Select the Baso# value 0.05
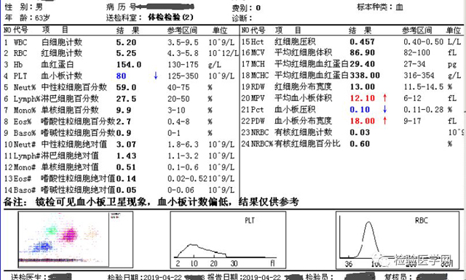The height and width of the screenshot is (280, 466). tap(126, 190)
